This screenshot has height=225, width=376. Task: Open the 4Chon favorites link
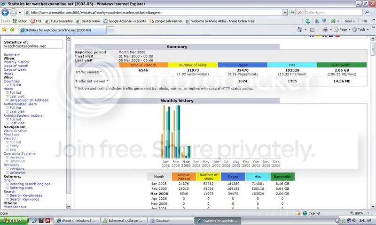click(x=20, y=21)
